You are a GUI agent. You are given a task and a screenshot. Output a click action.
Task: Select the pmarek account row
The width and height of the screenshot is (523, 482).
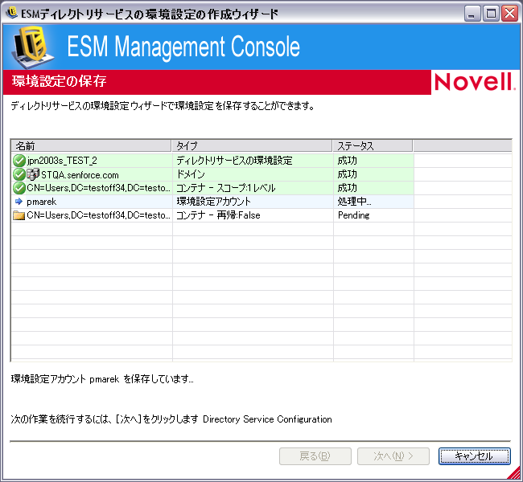[212, 202]
